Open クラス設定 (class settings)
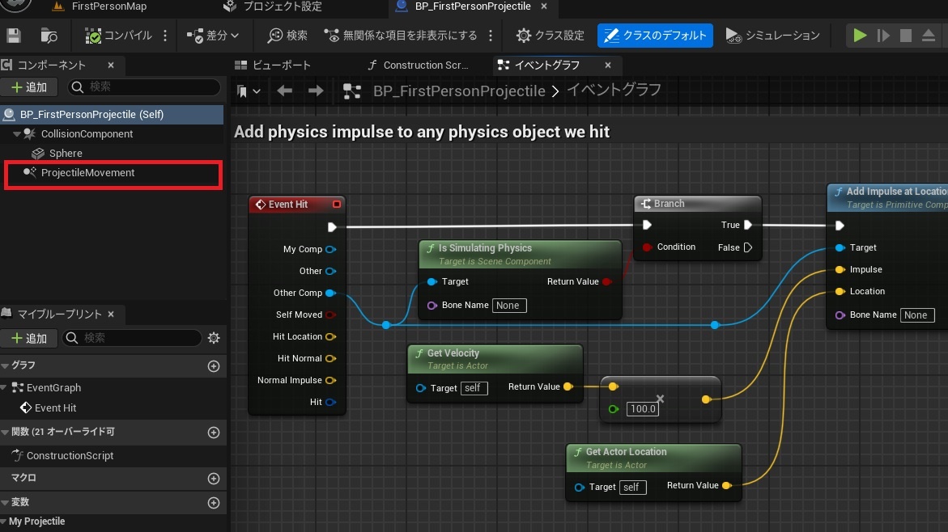 tap(551, 36)
